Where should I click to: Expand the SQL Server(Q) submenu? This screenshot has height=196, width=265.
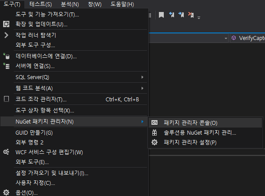click(75, 77)
